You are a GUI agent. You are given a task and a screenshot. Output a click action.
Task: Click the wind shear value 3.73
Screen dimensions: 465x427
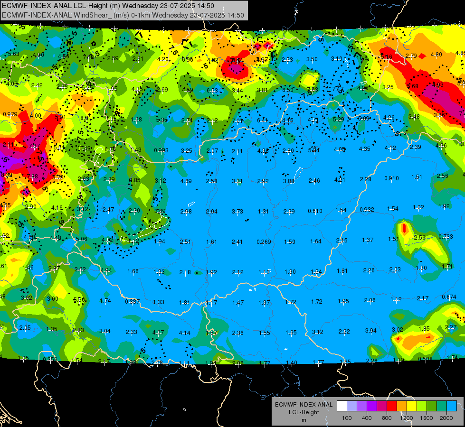tap(237, 211)
